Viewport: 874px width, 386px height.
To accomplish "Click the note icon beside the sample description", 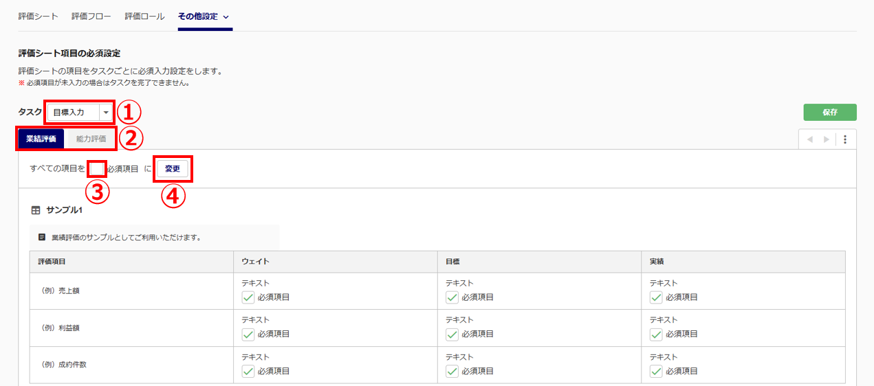I will [42, 237].
